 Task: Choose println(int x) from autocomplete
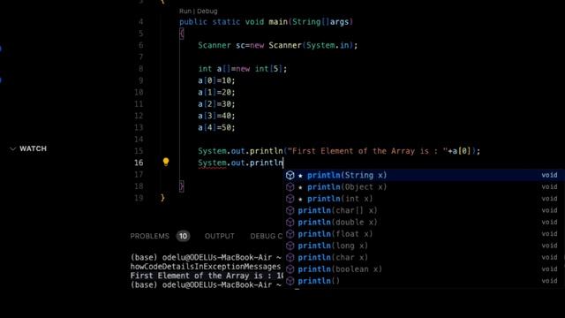[424, 199]
